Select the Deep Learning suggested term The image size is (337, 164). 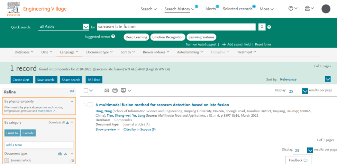point(136,37)
